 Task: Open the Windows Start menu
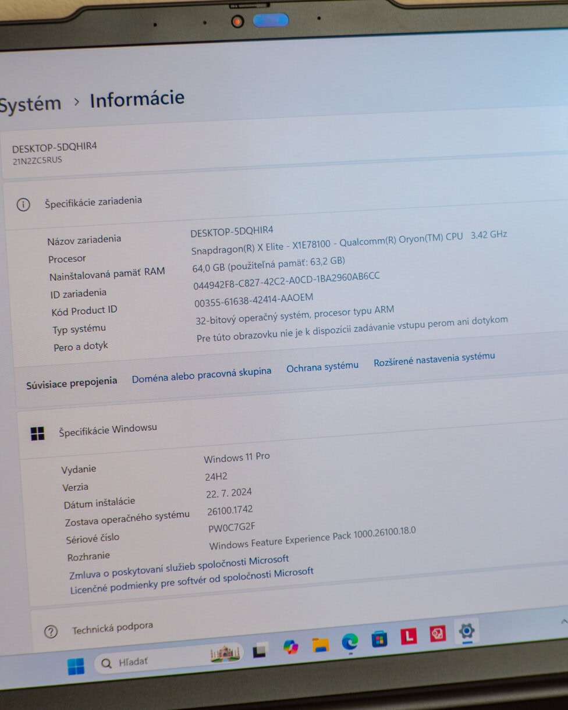pos(76,666)
